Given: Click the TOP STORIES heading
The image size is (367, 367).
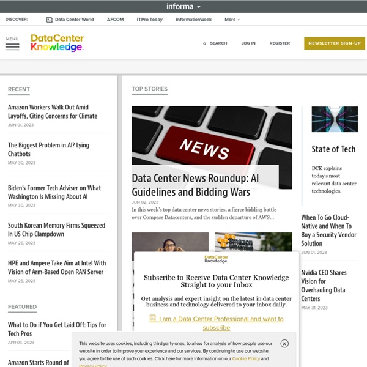Looking at the screenshot, I should coord(150,89).
